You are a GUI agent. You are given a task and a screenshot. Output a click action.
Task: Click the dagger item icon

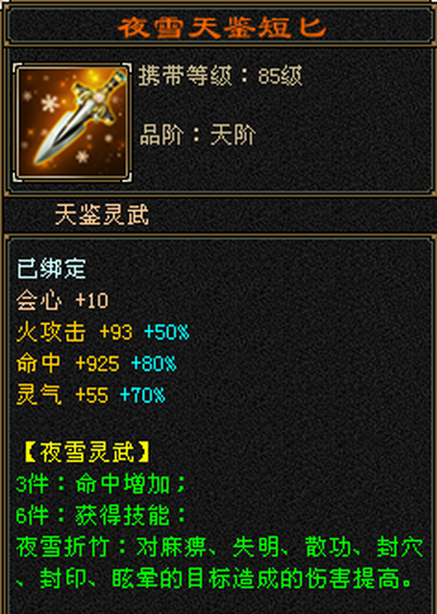coord(72,123)
